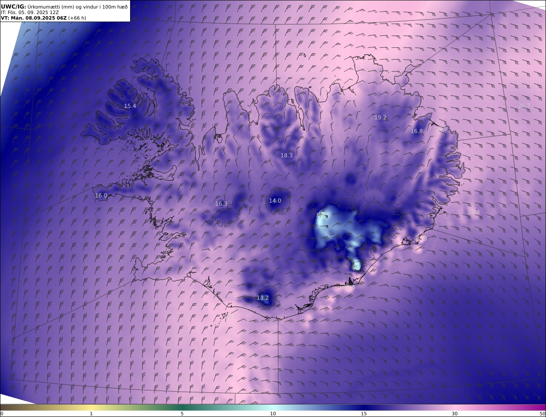The width and height of the screenshot is (546, 417).
Task: Click the 19.2 value label
Action: click(x=380, y=118)
